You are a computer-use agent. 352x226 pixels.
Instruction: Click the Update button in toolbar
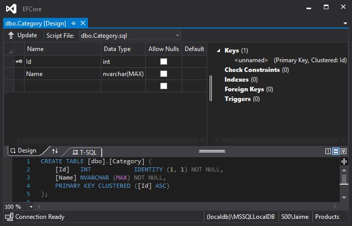pos(23,35)
